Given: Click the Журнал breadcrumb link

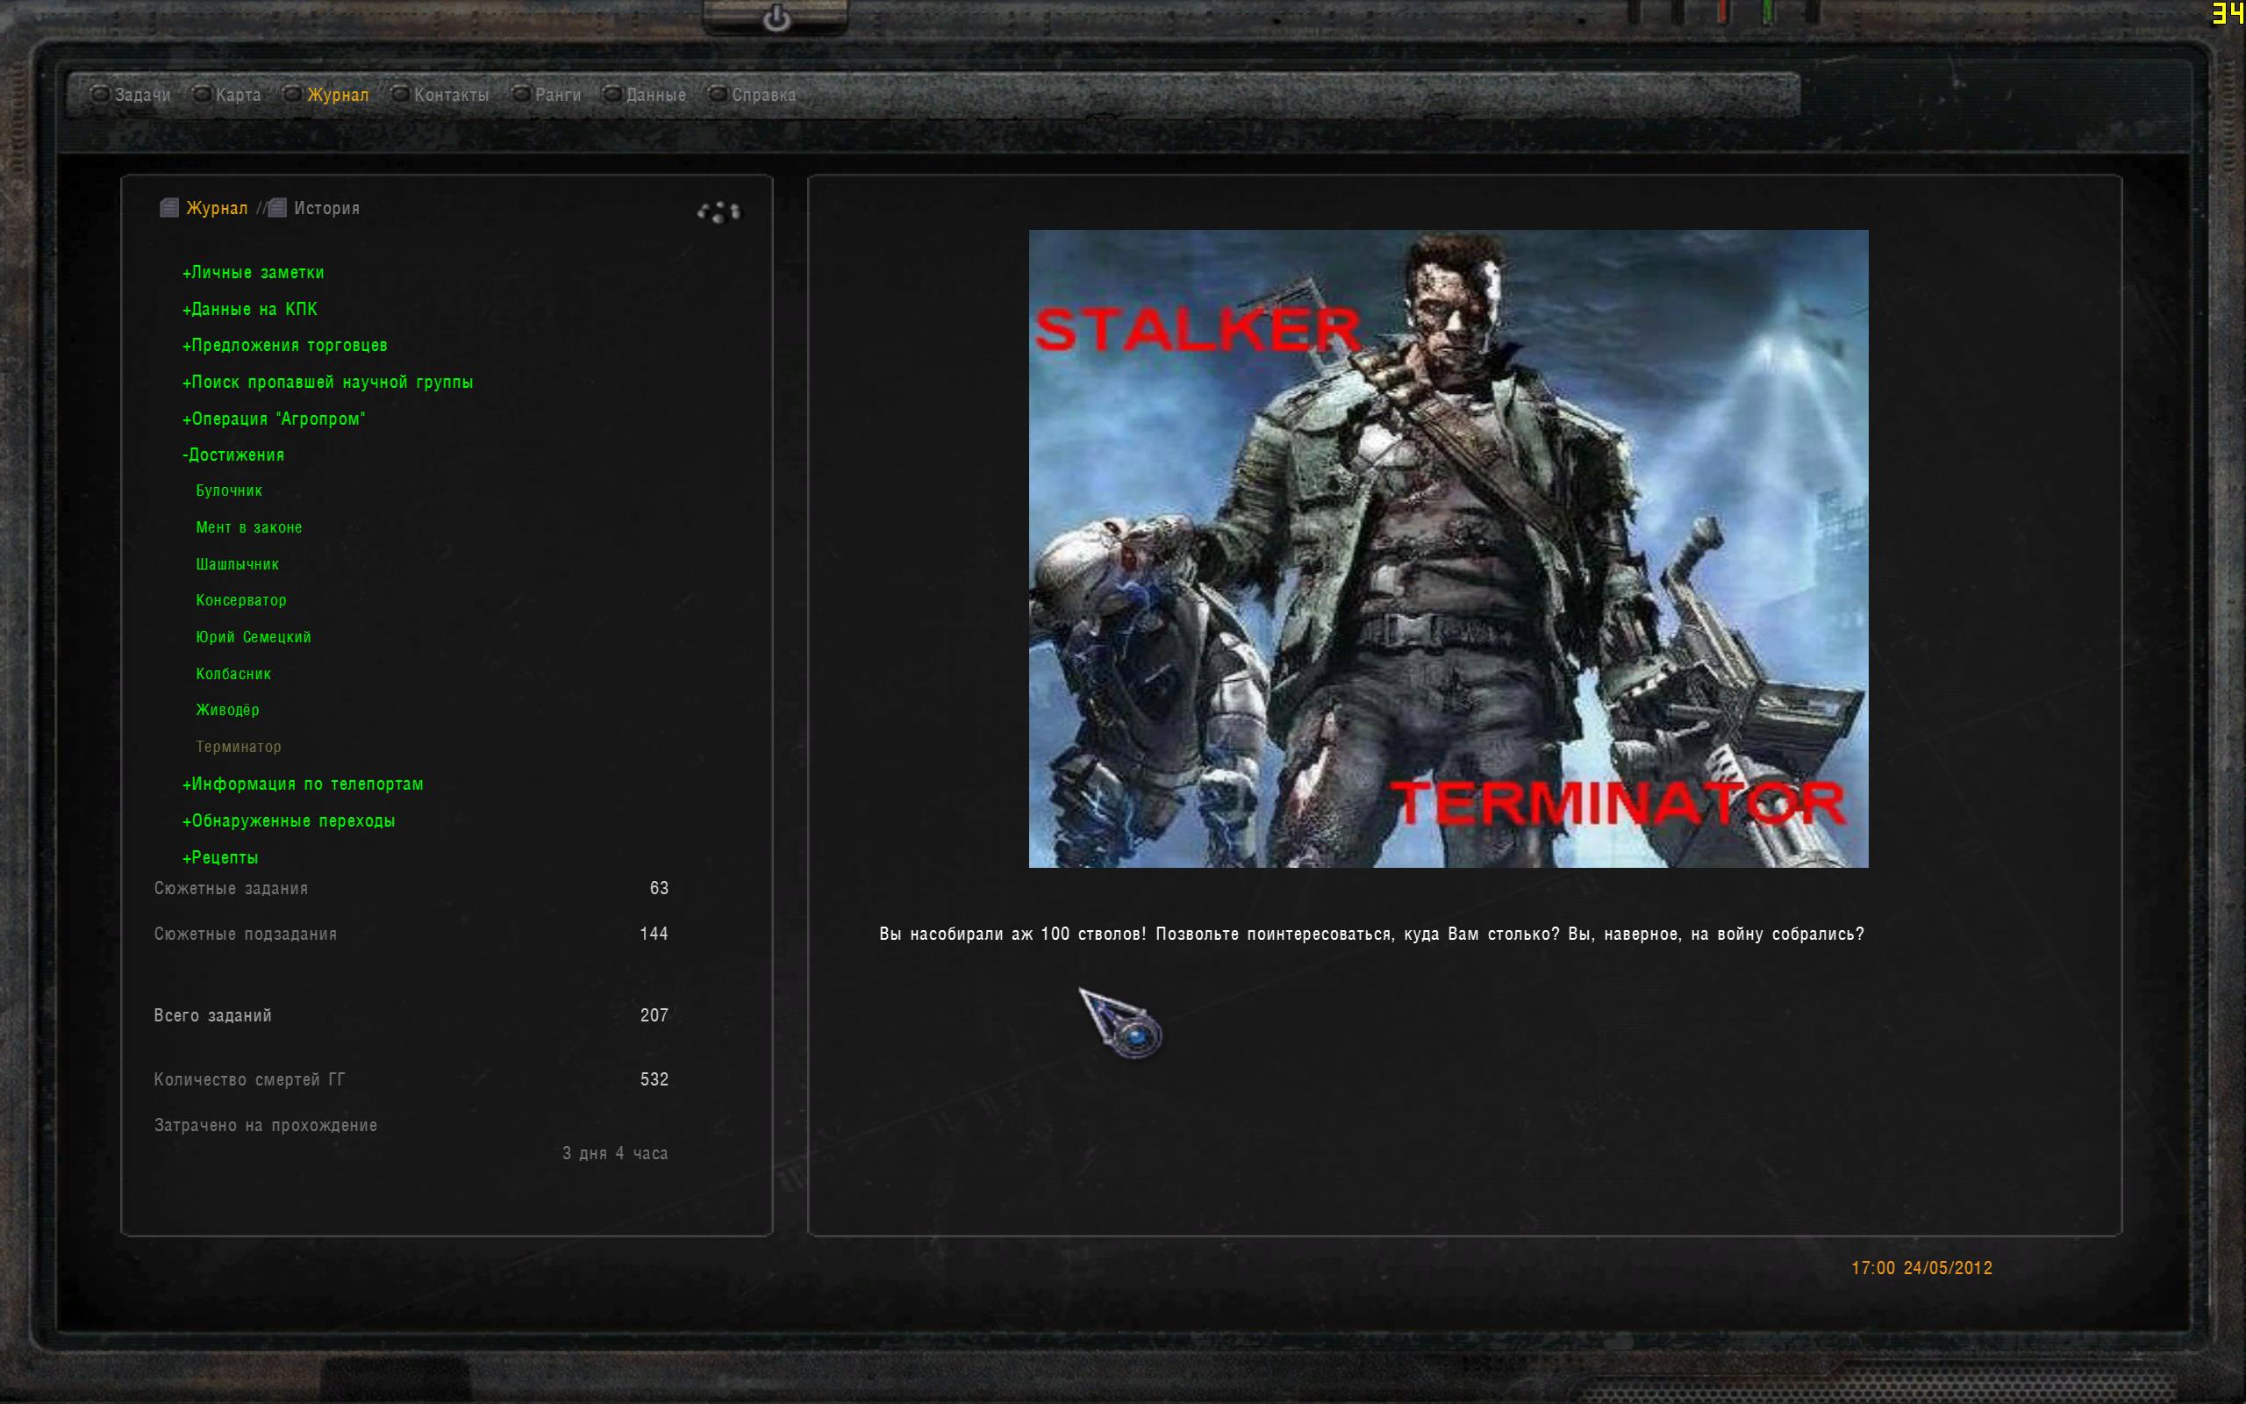Looking at the screenshot, I should (x=218, y=208).
